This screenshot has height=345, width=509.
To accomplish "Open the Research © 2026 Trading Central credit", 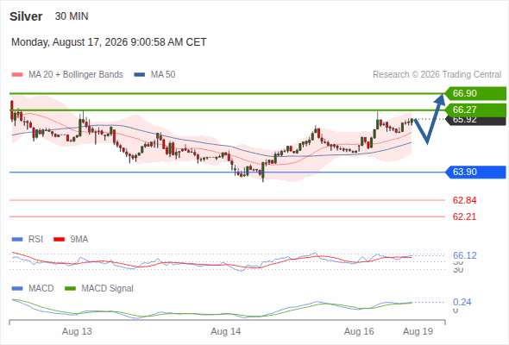I will click(437, 75).
